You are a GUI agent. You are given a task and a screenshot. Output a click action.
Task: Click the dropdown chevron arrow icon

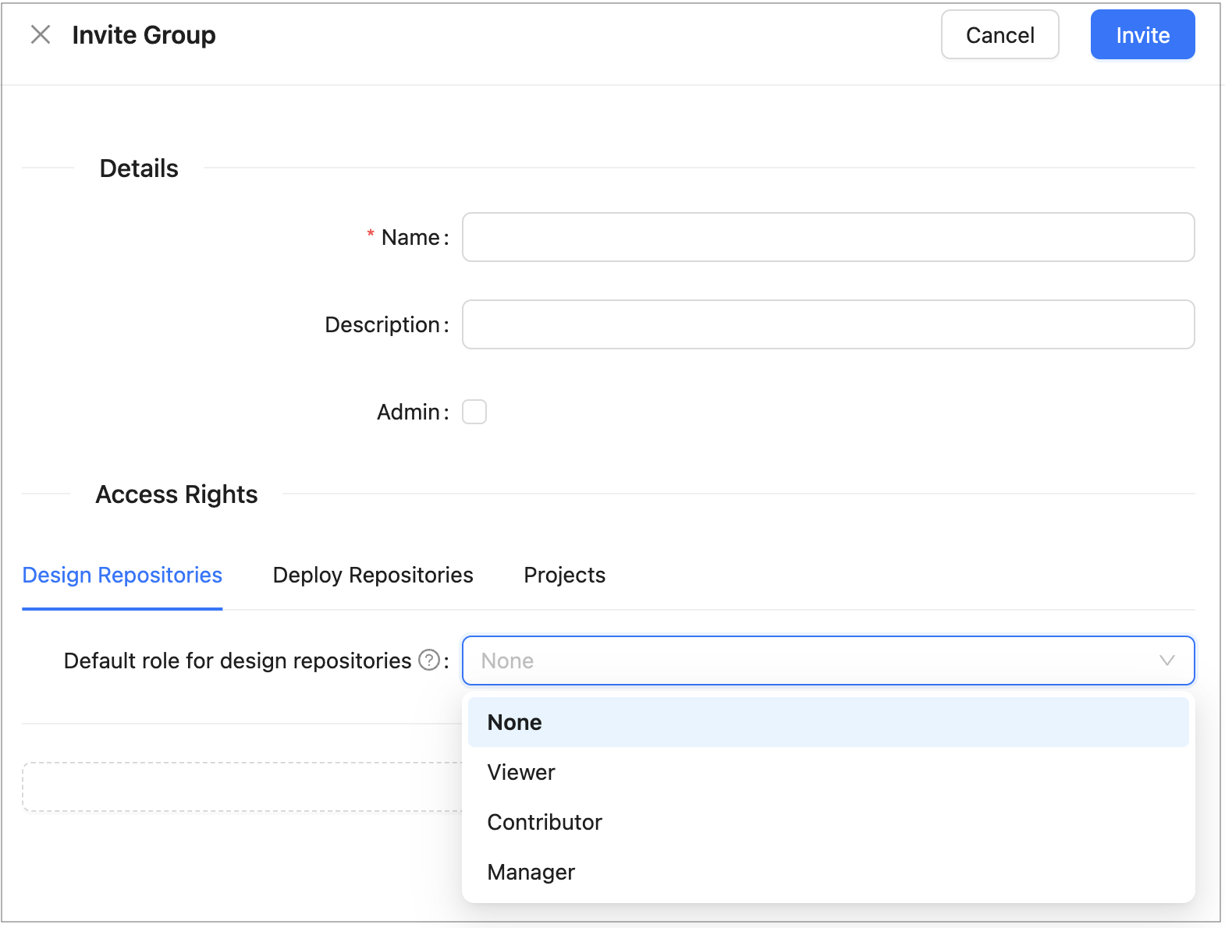(1166, 661)
